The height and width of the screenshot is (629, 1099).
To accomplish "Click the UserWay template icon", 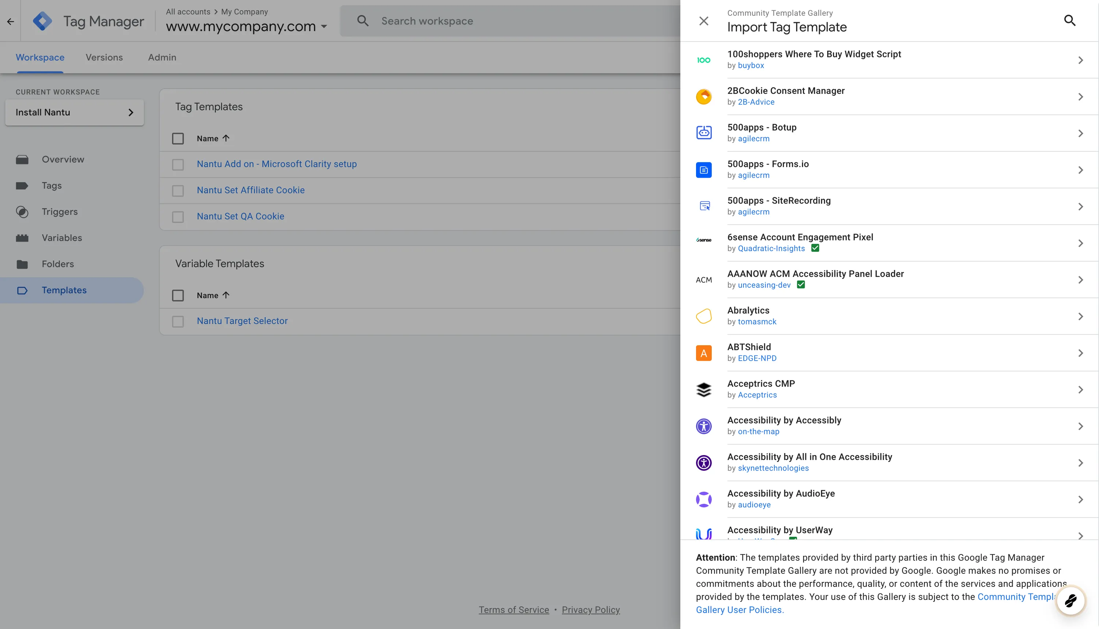I will 704,534.
